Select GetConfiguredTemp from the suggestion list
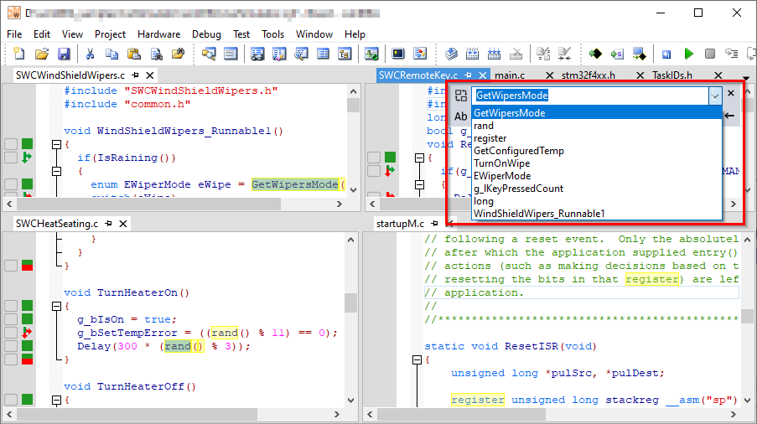757x424 pixels. click(518, 151)
